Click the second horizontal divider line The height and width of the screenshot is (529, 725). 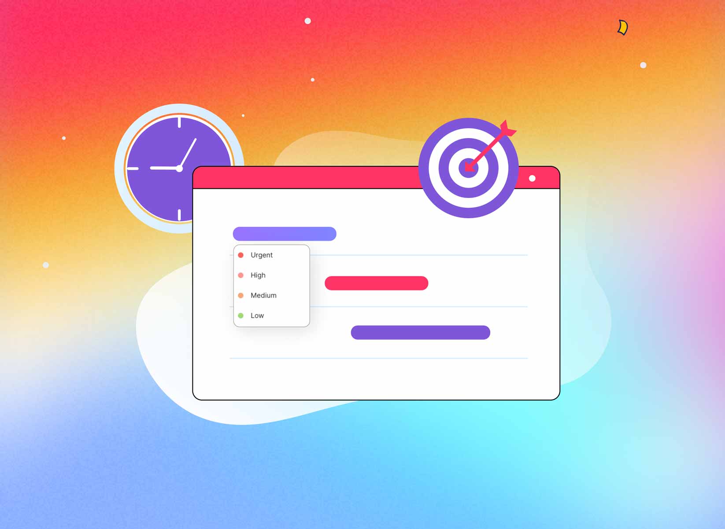[x=418, y=306]
